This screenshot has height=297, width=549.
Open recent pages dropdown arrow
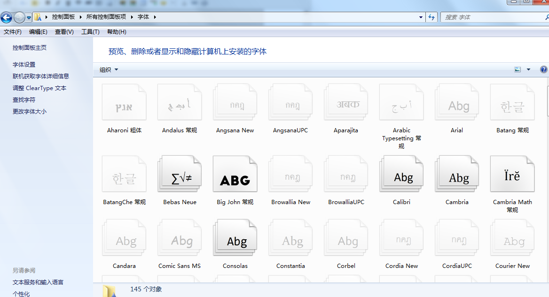pos(29,17)
